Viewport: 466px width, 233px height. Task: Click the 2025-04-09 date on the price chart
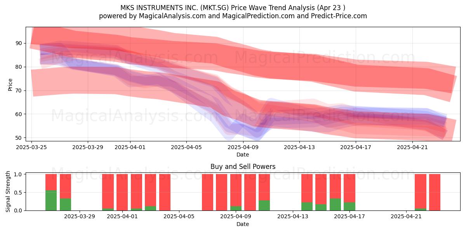[243, 147]
